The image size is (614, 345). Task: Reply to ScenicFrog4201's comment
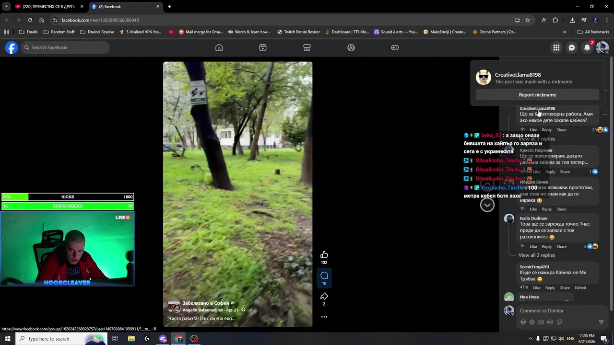[x=550, y=287]
